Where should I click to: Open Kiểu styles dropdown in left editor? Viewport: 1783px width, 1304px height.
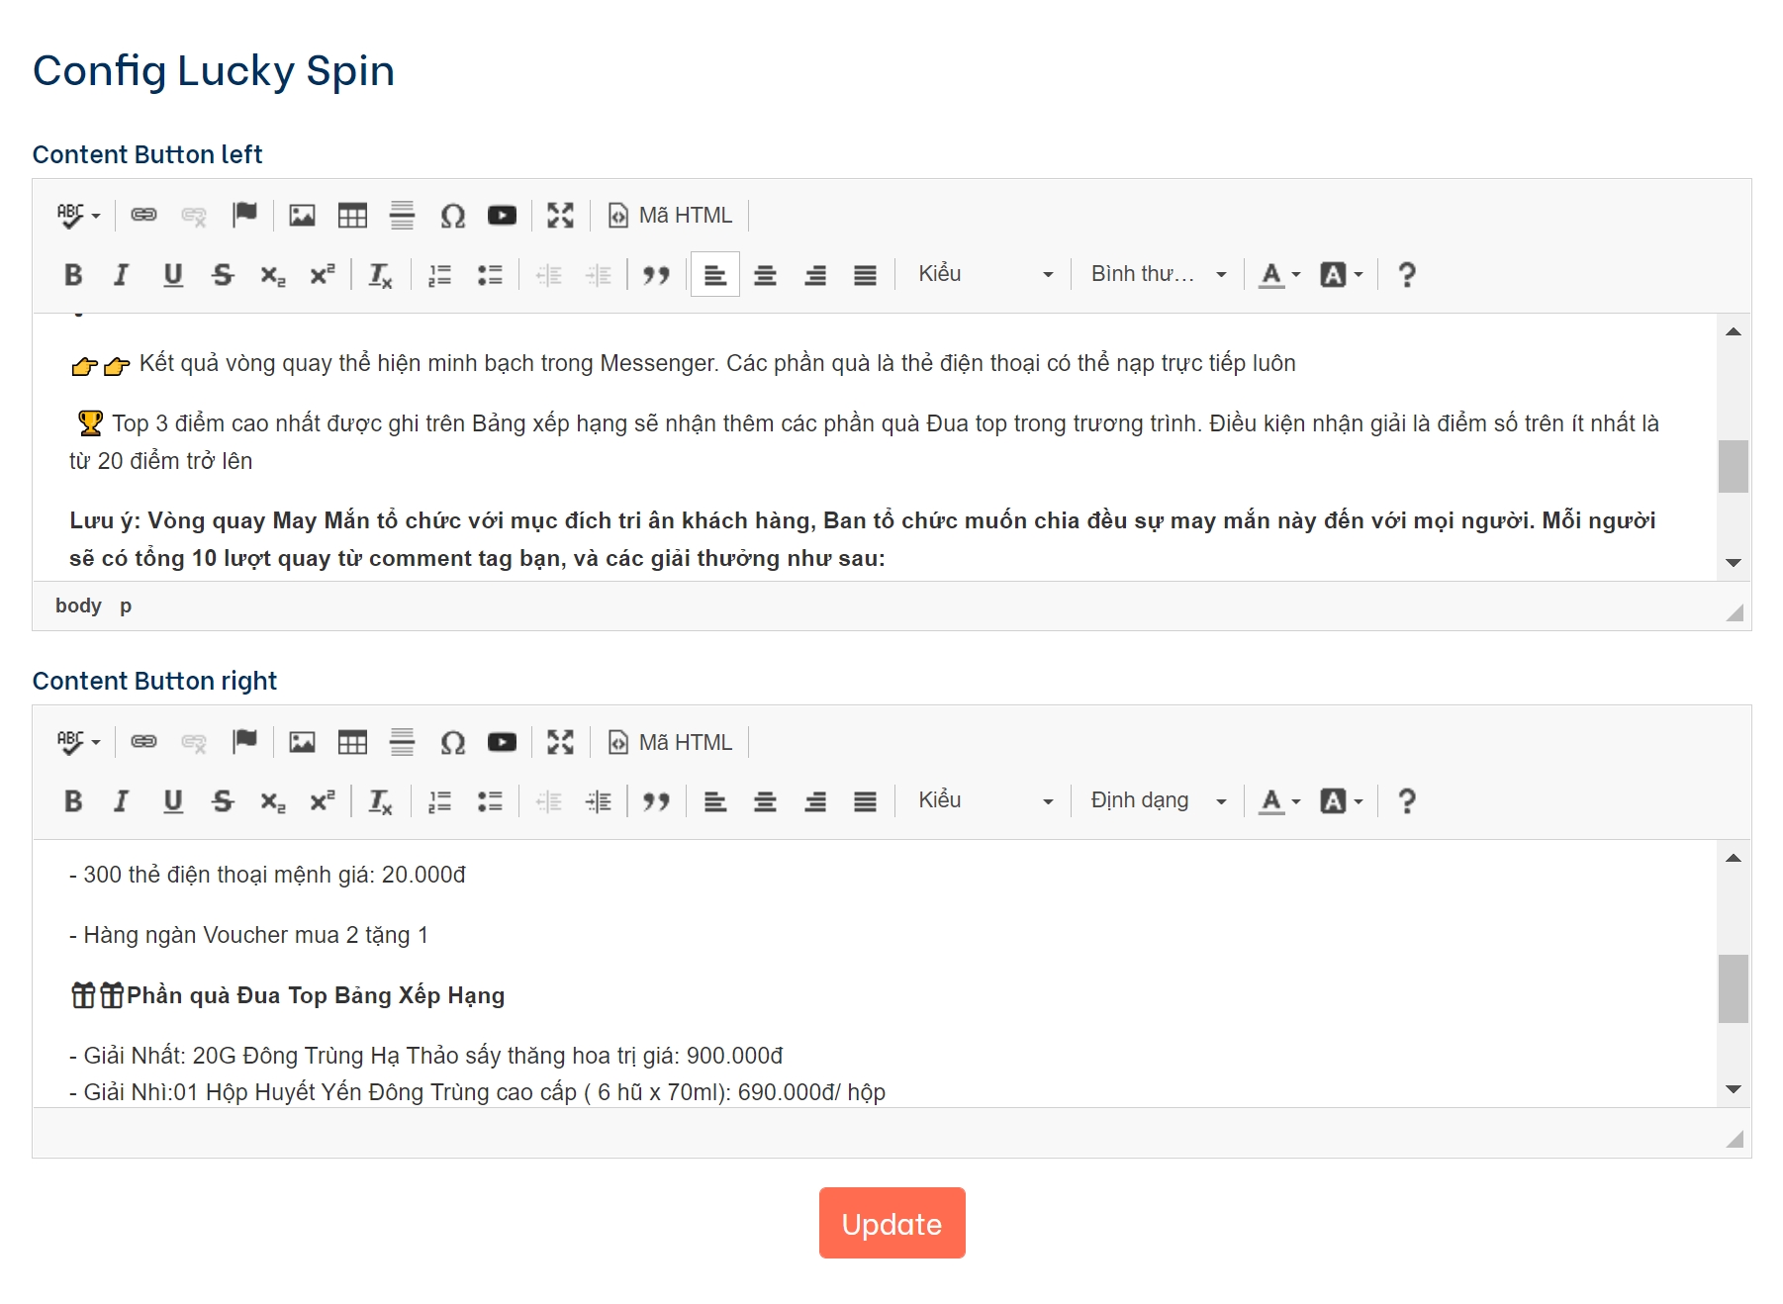point(985,275)
